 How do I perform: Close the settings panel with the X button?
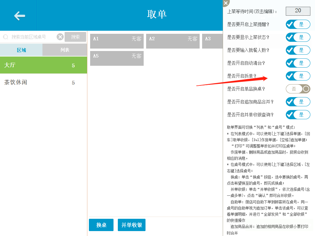226,3
